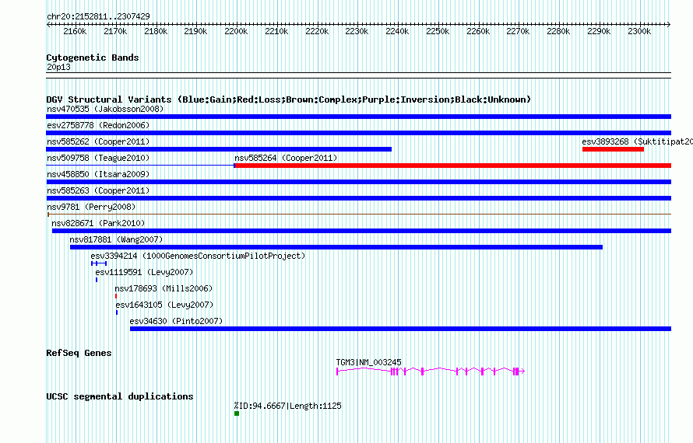This screenshot has width=693, height=443.
Task: Click the TGM3|NM_003245 gene label
Action: 368,363
